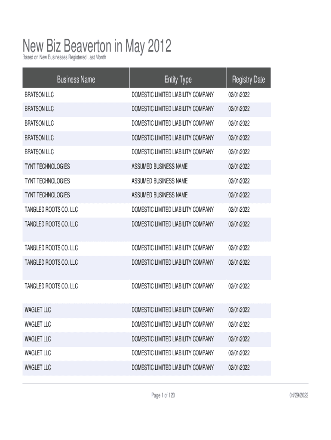
Task: Click the 04/29/2022 footer date
Action: click(298, 396)
